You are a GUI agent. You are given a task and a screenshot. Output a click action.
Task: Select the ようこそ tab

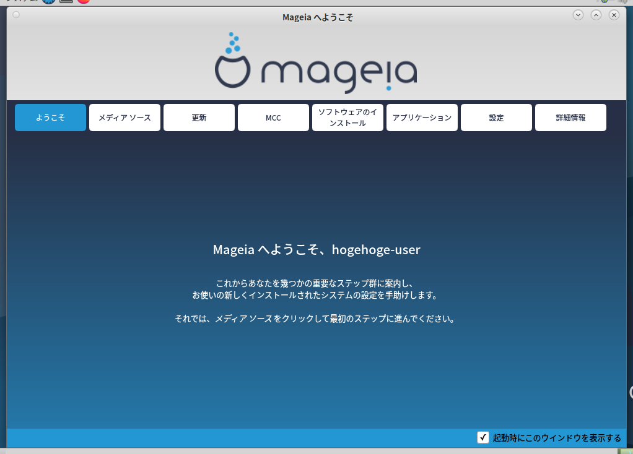pos(50,118)
